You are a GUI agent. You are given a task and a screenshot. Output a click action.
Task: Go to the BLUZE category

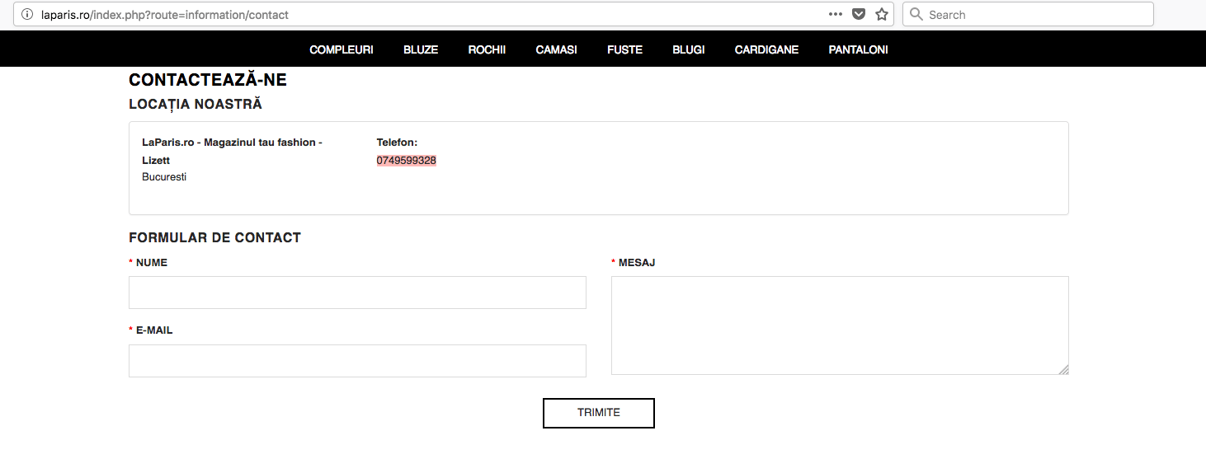(421, 49)
